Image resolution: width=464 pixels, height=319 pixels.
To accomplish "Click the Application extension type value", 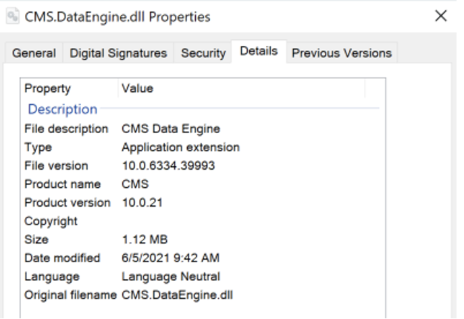I will (x=180, y=147).
